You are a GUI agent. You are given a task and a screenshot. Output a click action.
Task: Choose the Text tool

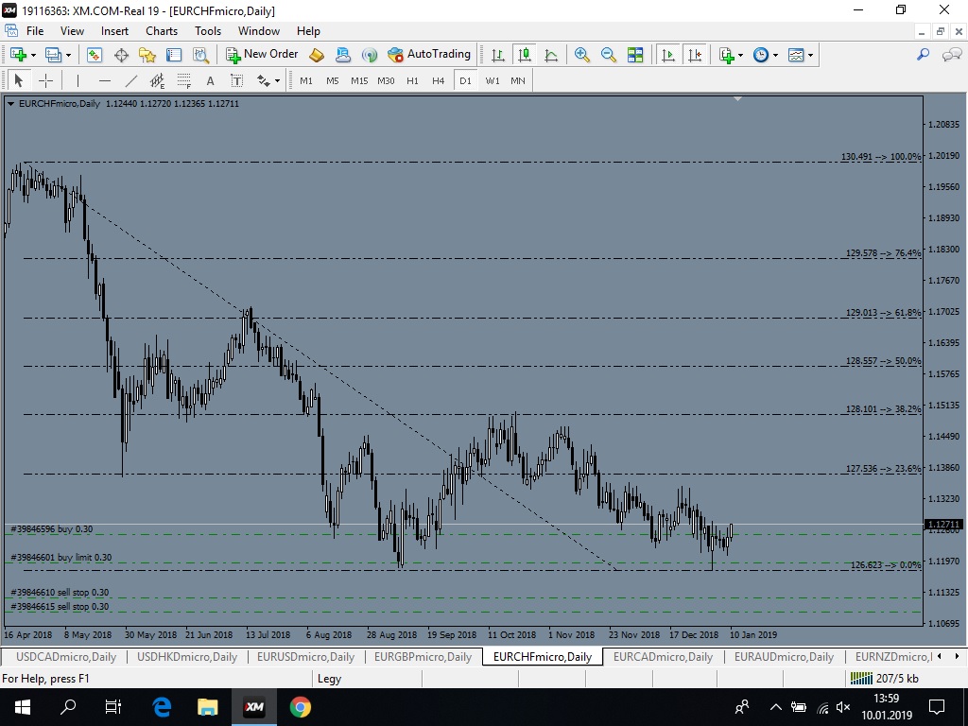[x=211, y=80]
